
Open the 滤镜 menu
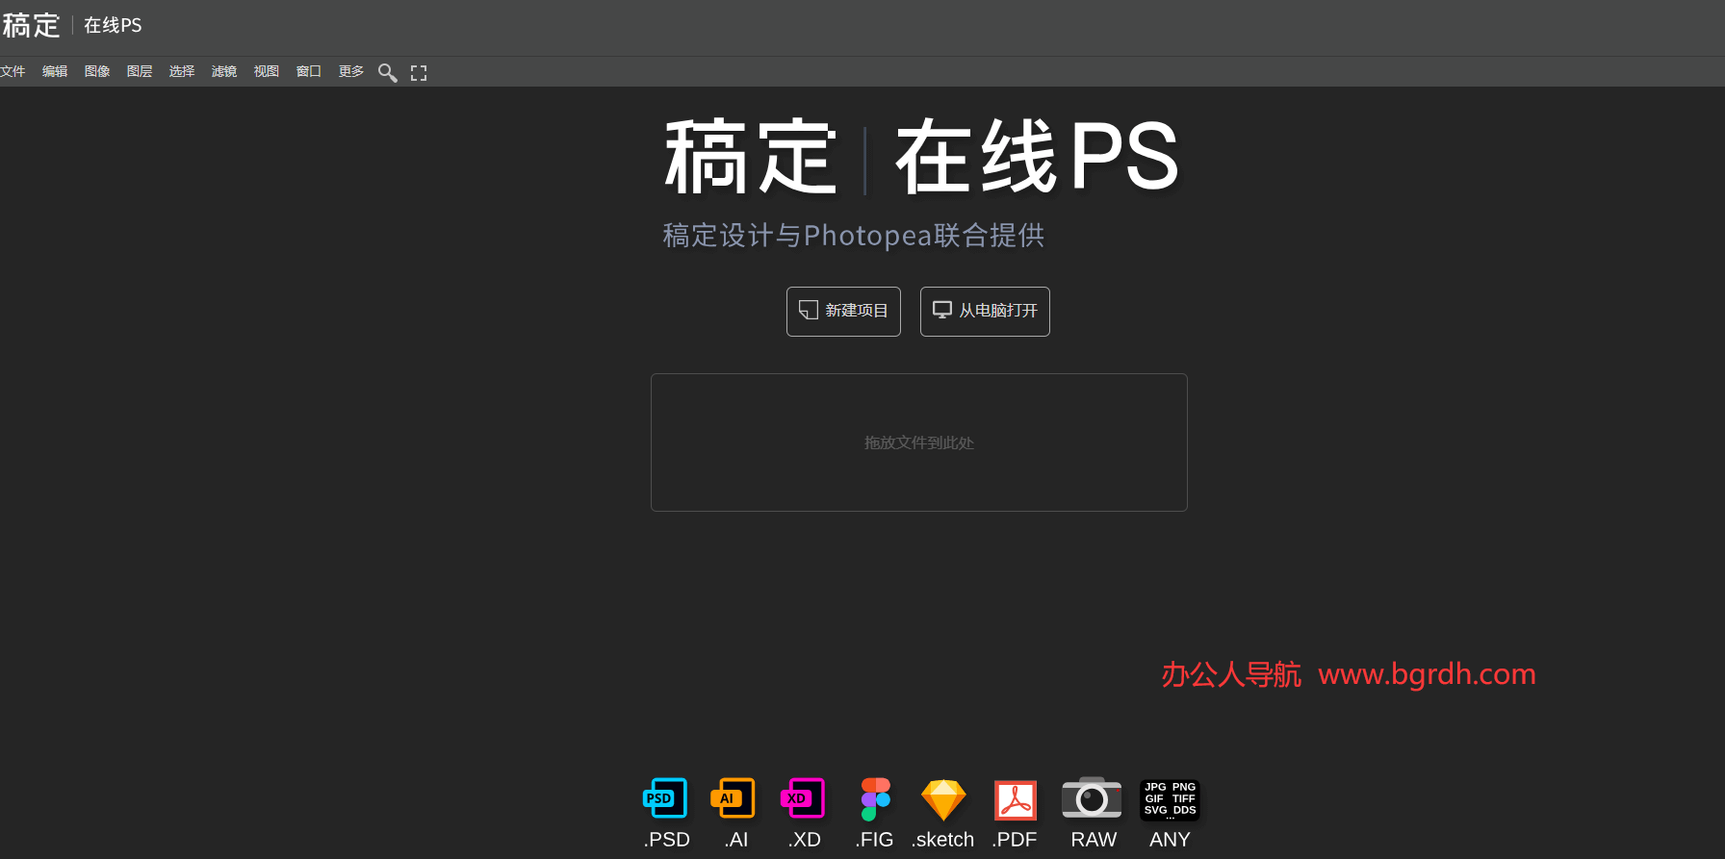coord(224,72)
